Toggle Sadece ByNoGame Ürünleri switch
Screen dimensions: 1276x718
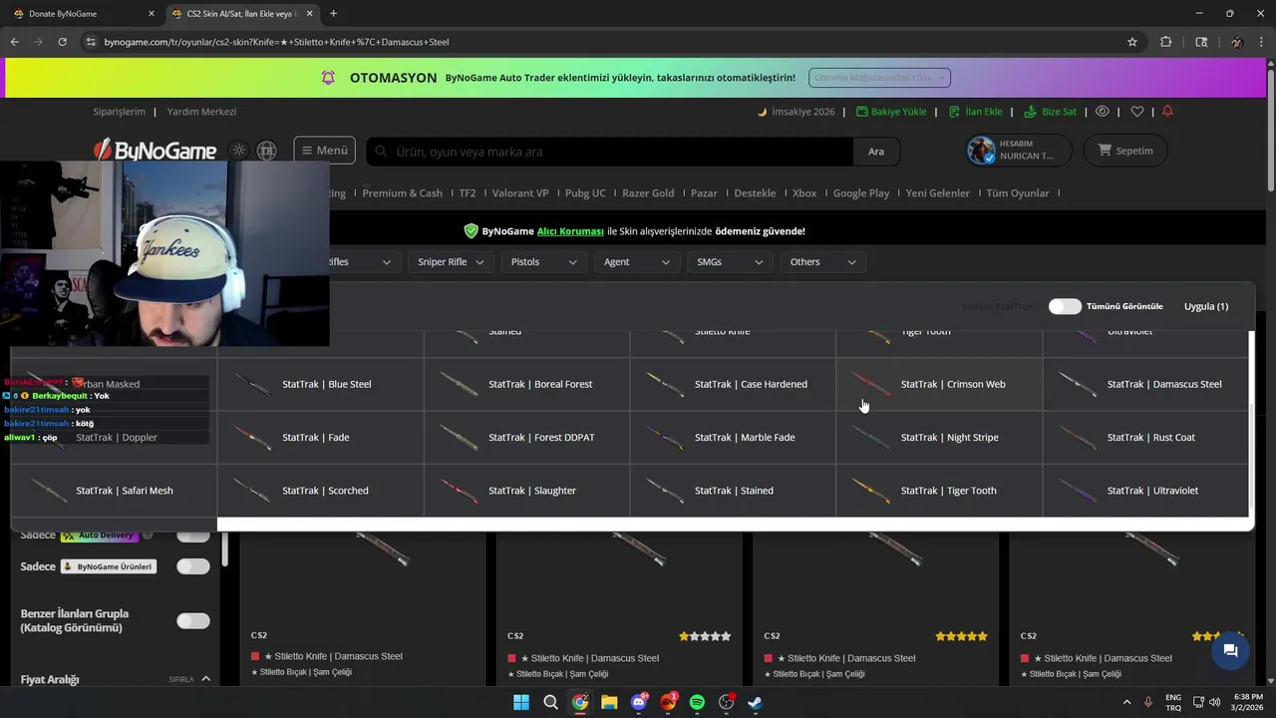193,566
